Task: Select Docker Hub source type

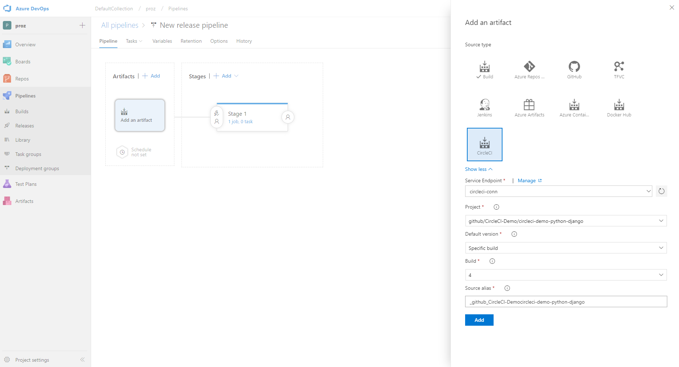Action: pos(619,108)
